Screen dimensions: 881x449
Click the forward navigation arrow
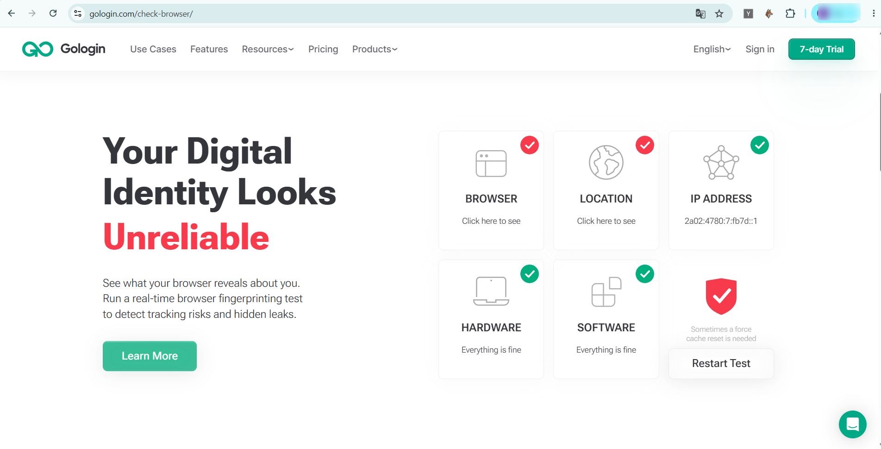point(32,13)
